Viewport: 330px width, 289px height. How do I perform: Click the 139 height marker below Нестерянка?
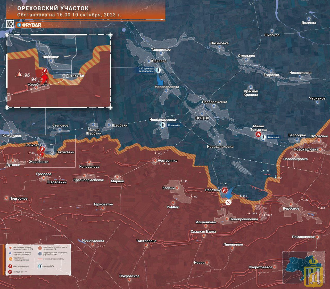pos(163,164)
